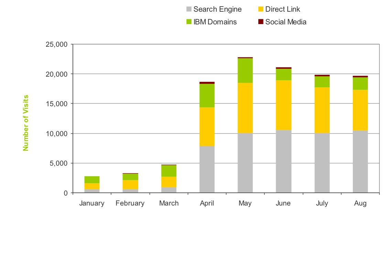Select the IBM Domains legend text
This screenshot has height=255, width=392.
pos(215,22)
